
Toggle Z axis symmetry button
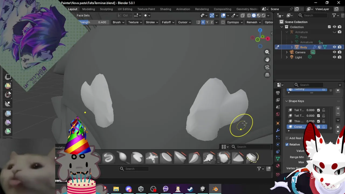pyautogui.click(x=212, y=22)
